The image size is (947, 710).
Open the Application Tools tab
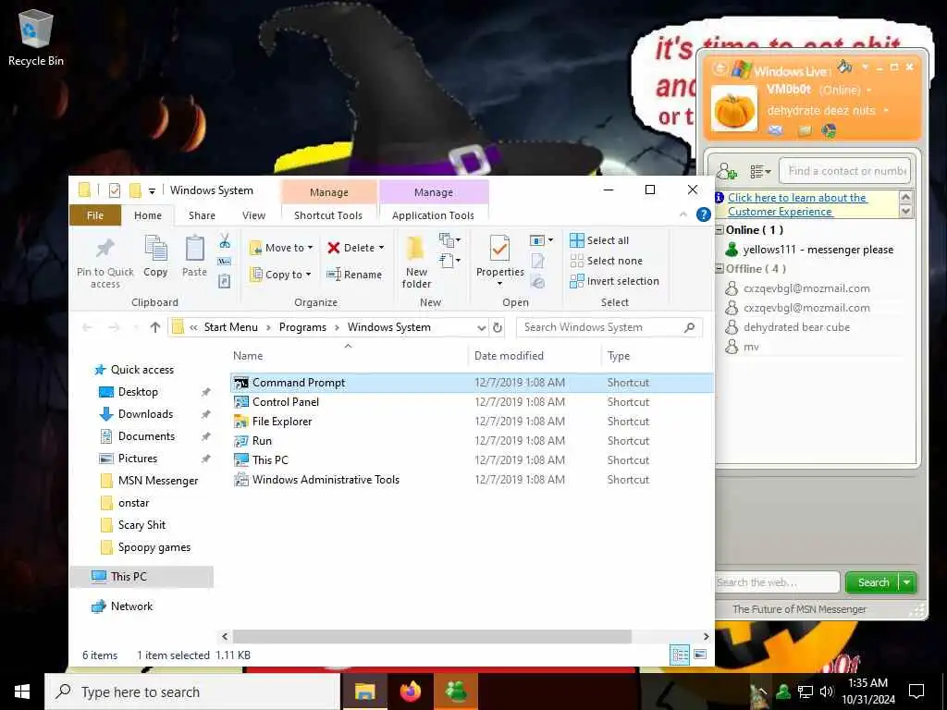tap(433, 215)
